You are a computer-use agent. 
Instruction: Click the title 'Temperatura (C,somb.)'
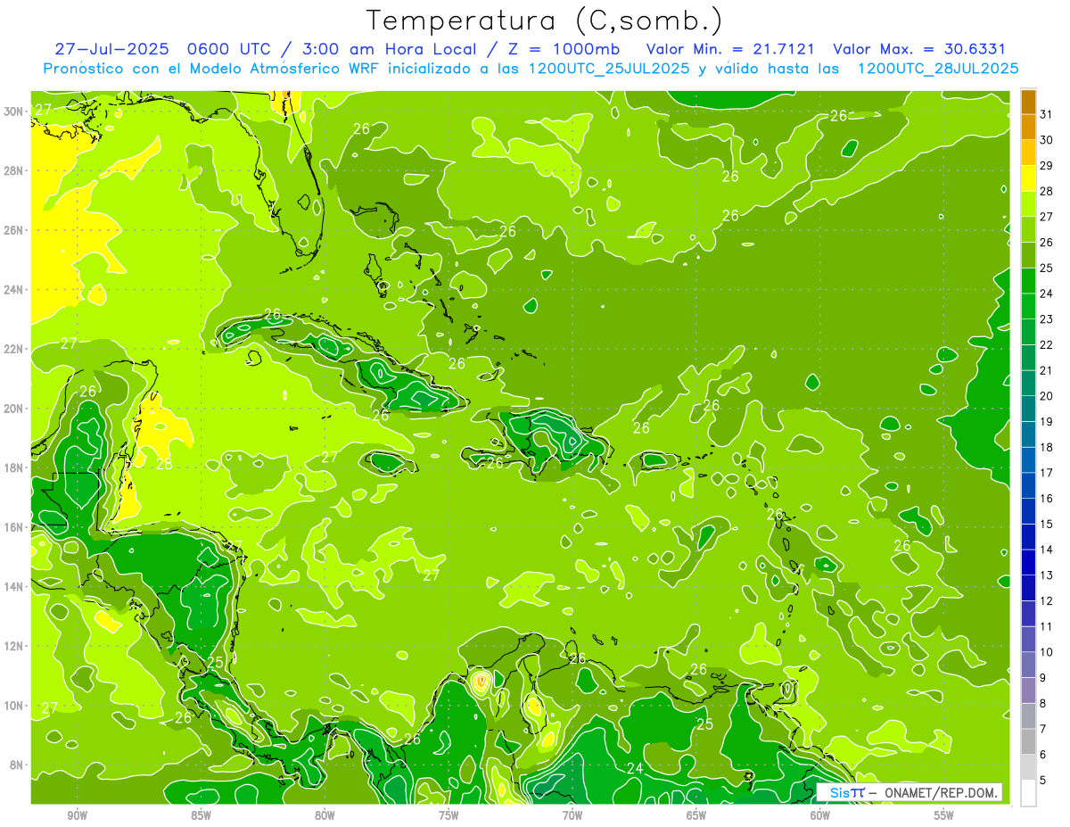(x=543, y=21)
